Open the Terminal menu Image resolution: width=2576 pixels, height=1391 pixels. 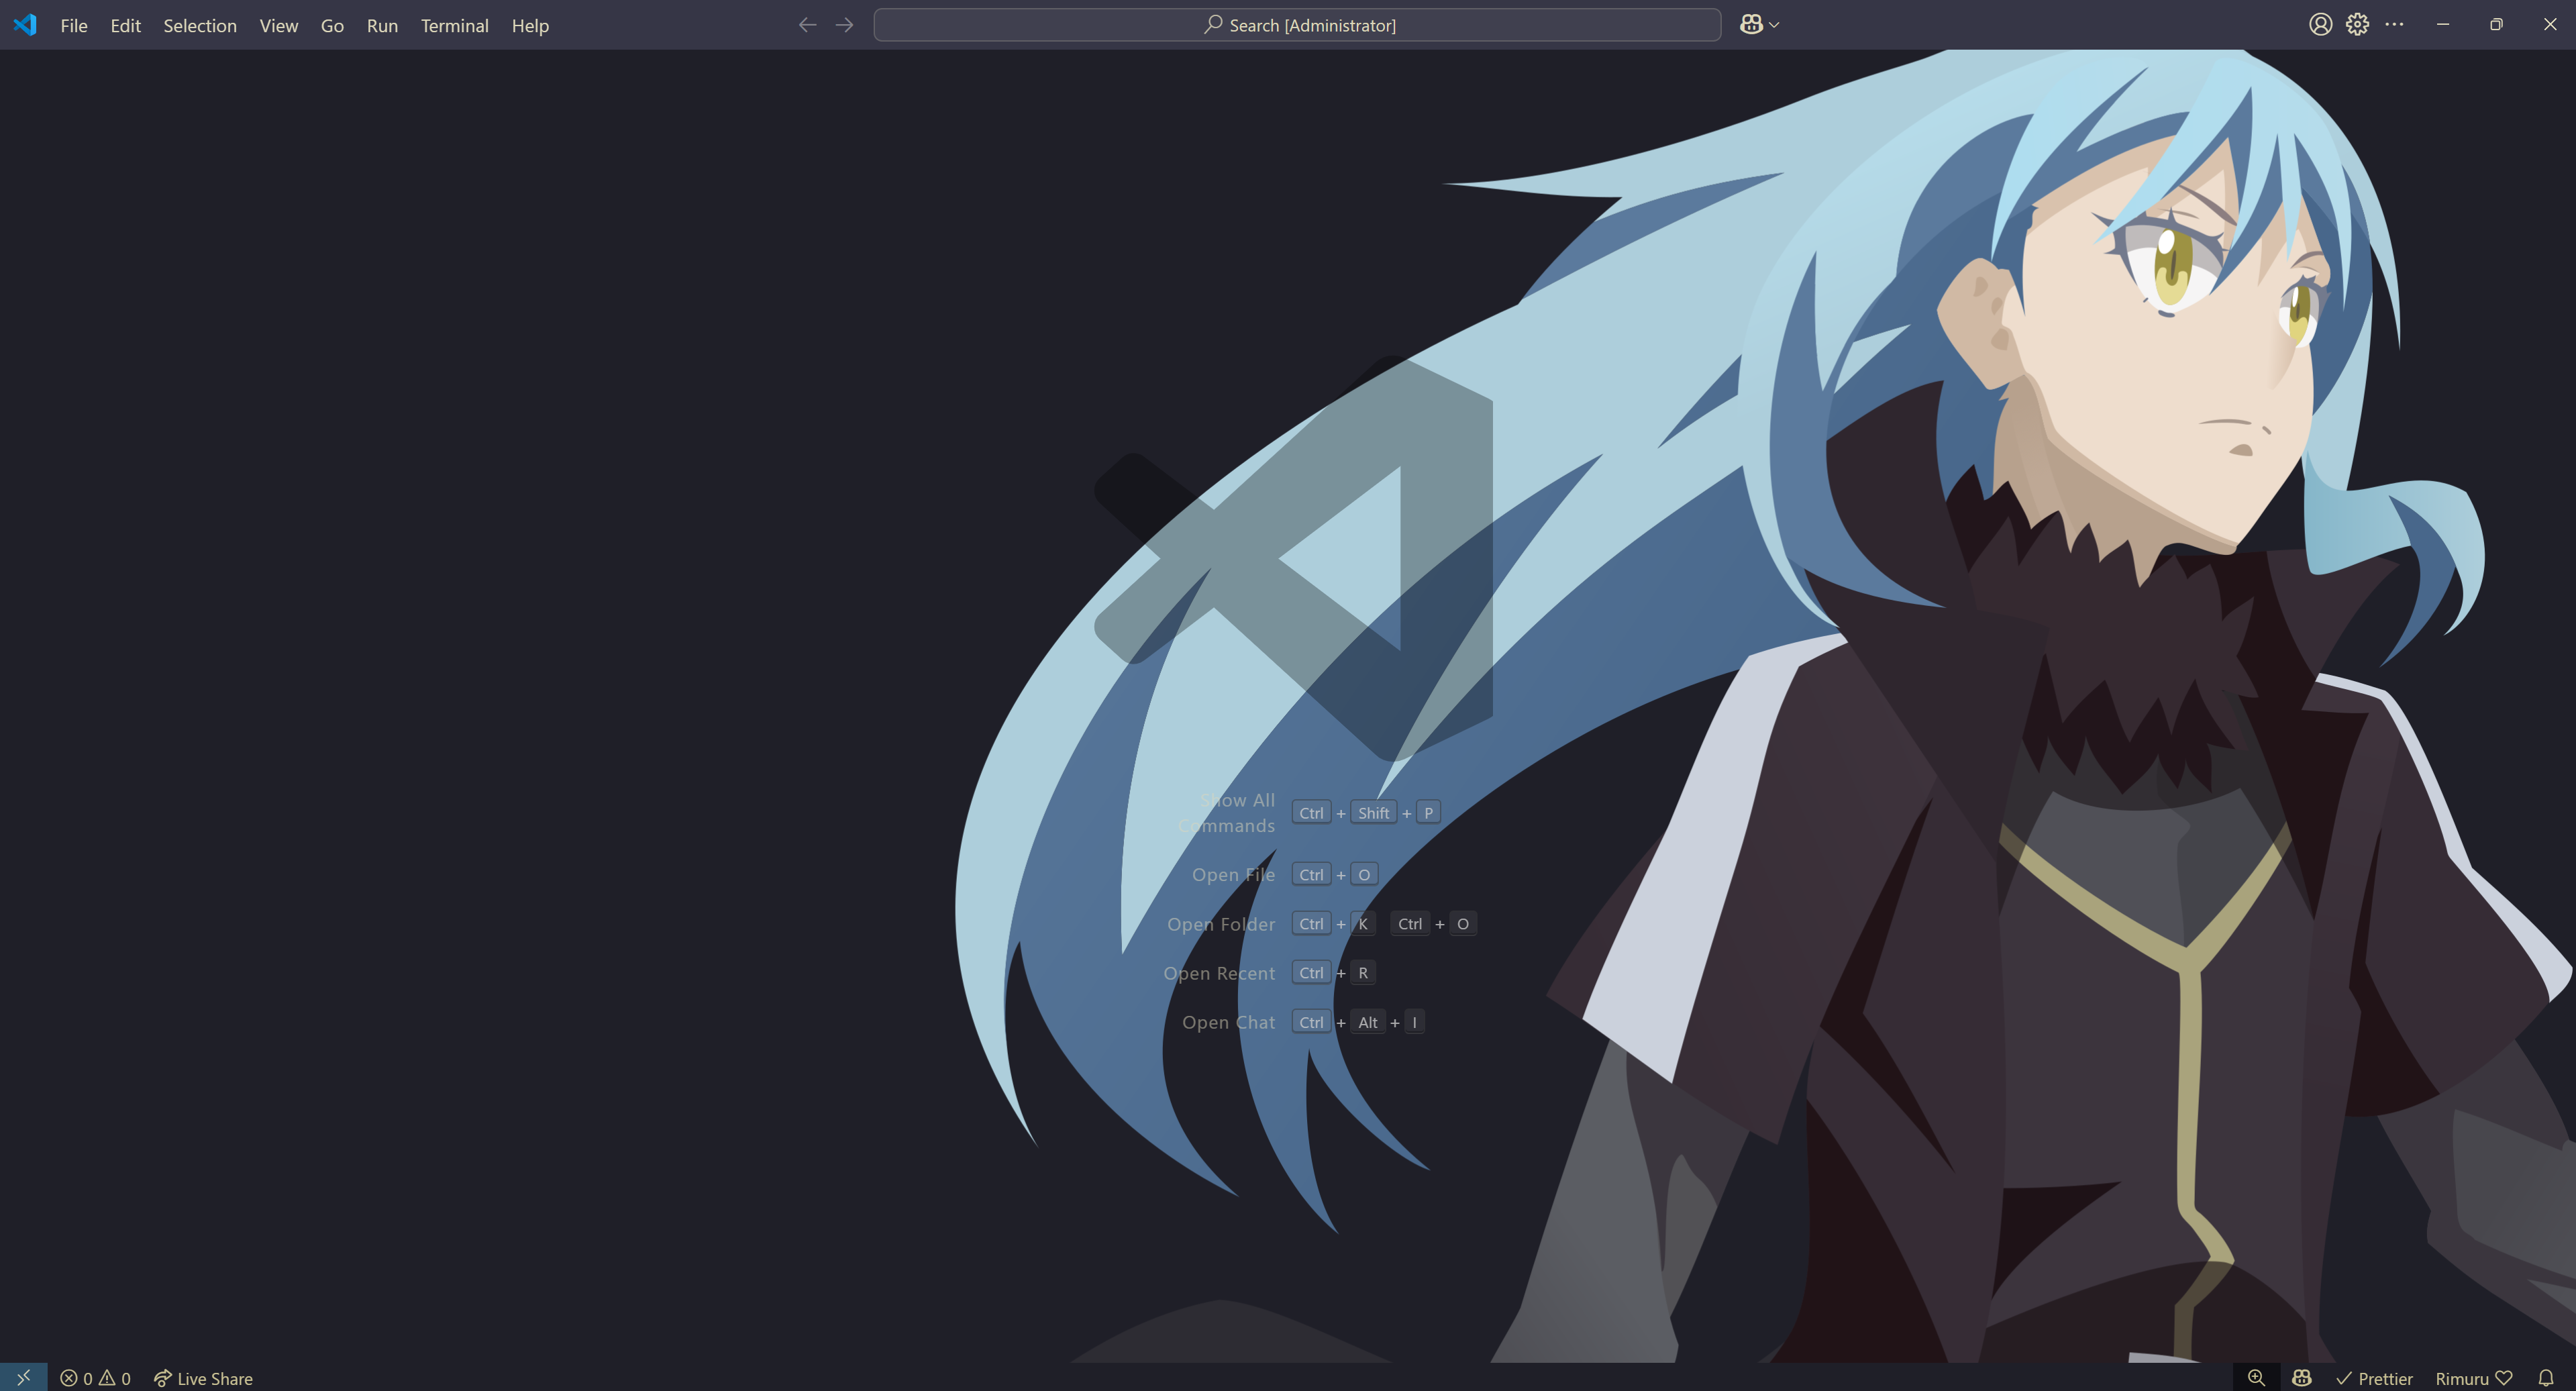click(454, 25)
